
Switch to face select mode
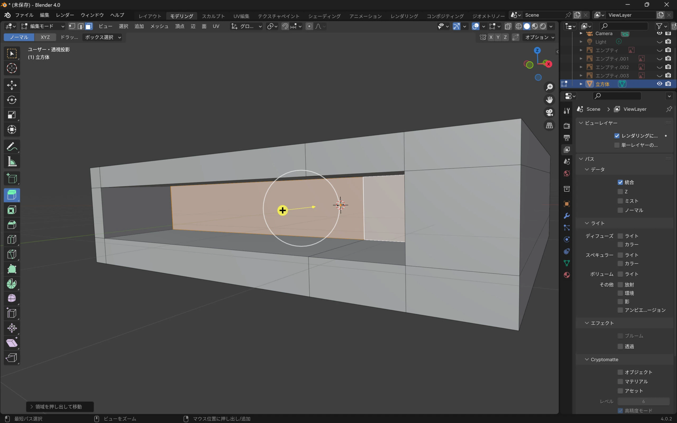(89, 26)
